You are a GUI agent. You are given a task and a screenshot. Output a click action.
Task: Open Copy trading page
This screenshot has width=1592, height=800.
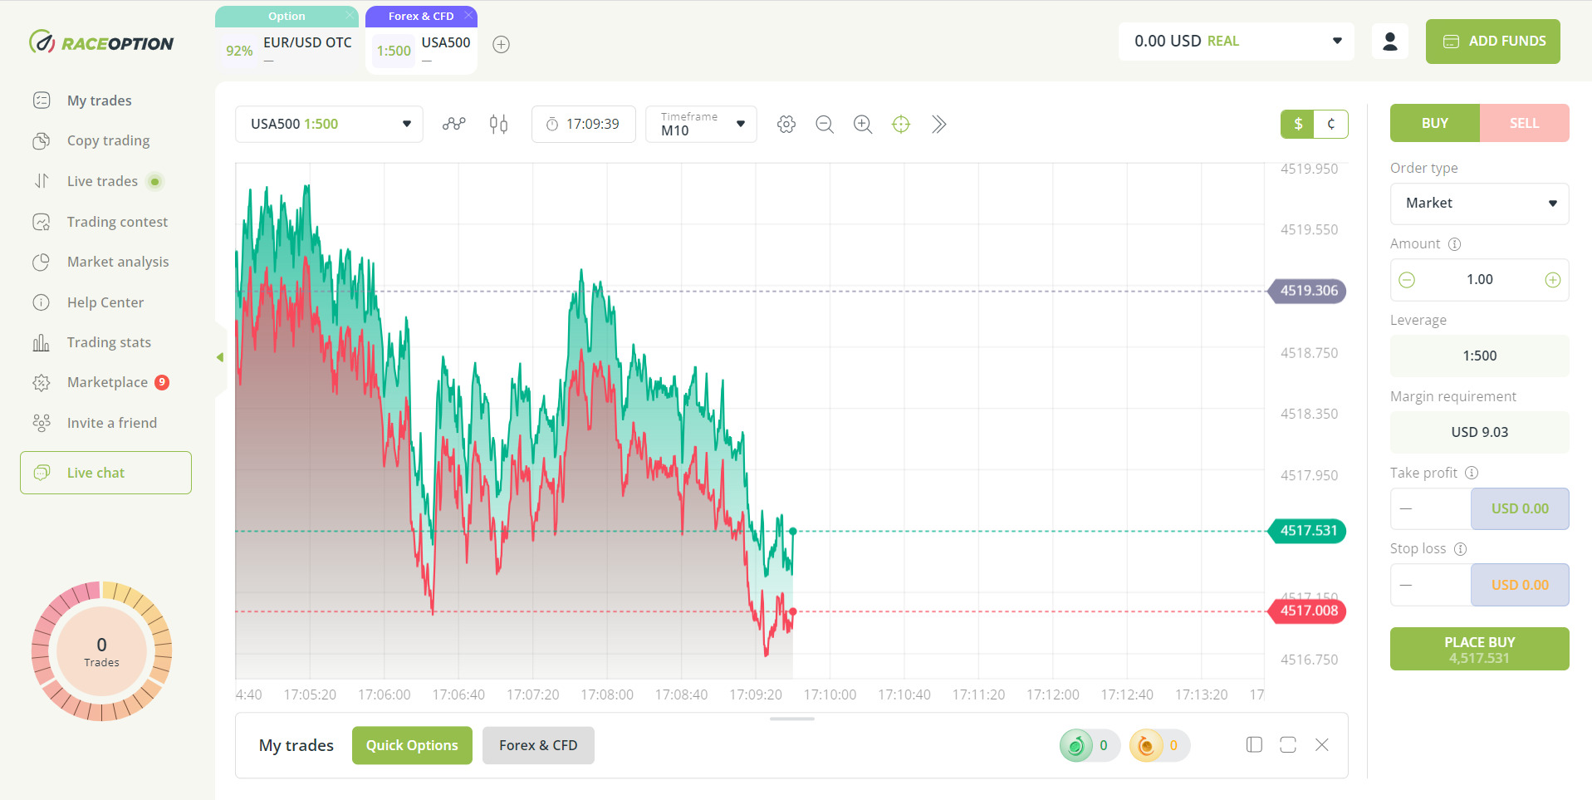pyautogui.click(x=91, y=140)
